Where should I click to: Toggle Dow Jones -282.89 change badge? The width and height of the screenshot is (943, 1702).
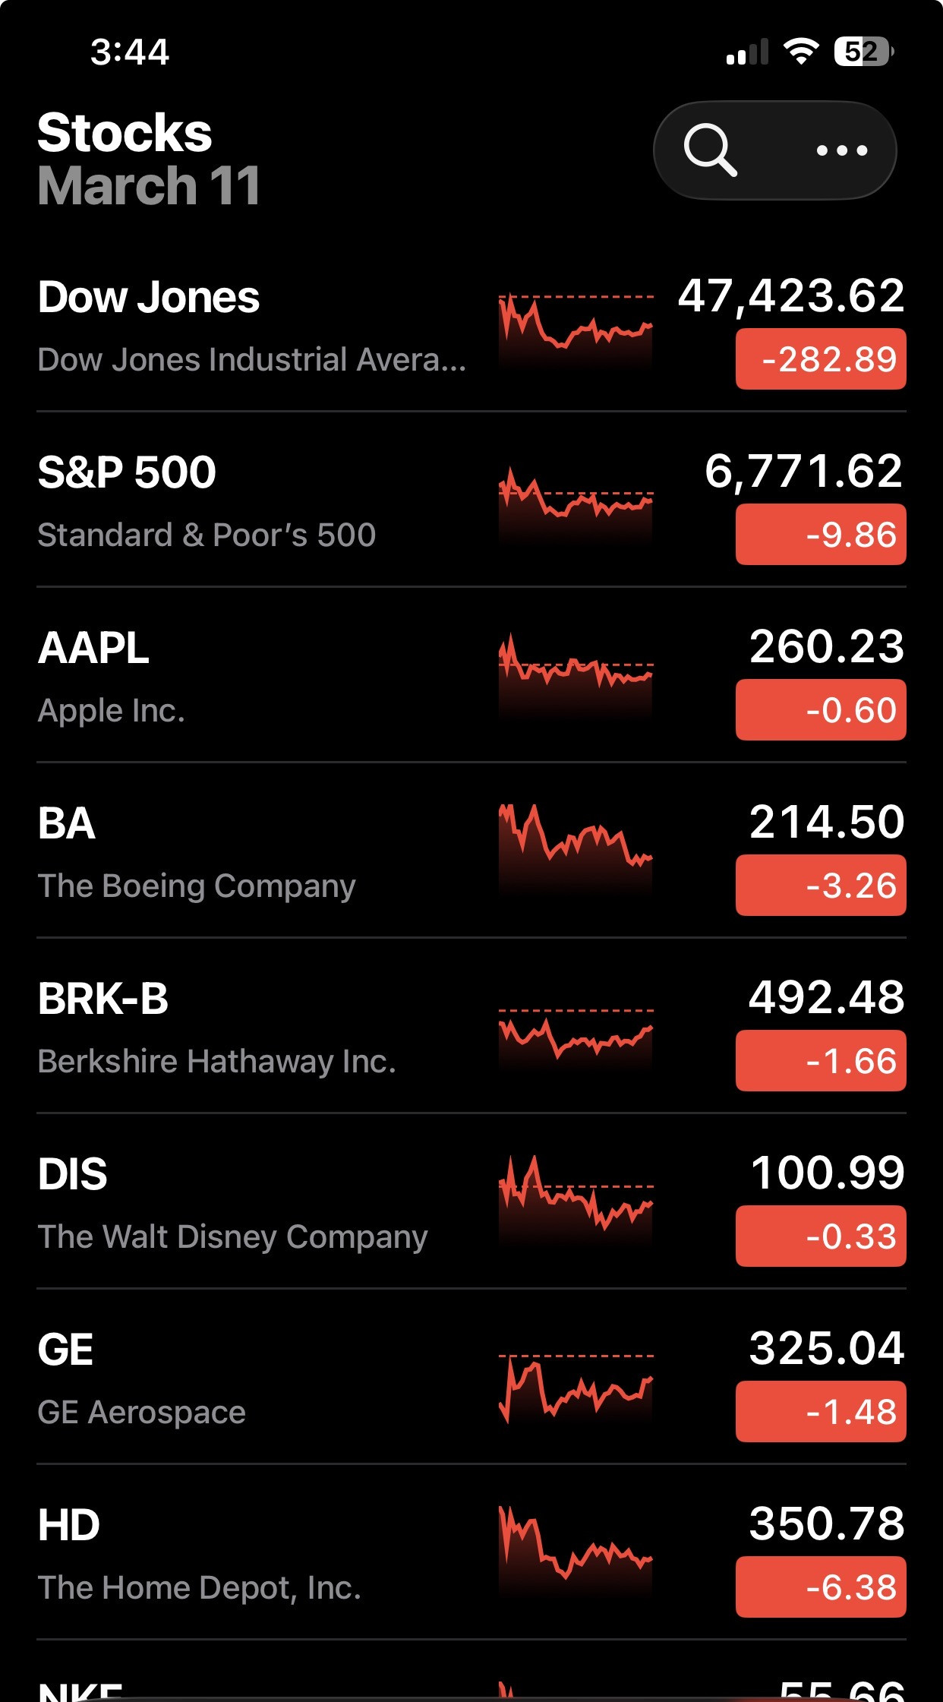[x=820, y=359]
